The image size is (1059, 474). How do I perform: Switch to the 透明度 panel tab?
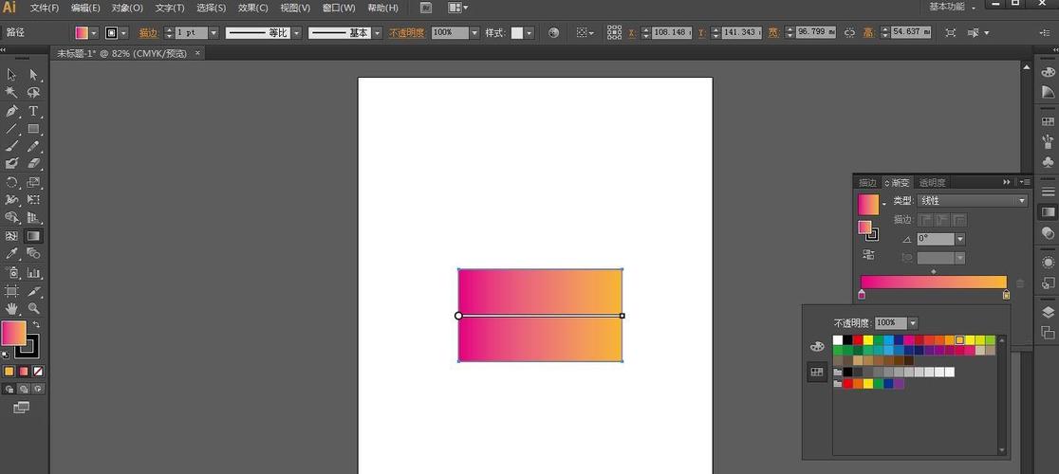[932, 182]
